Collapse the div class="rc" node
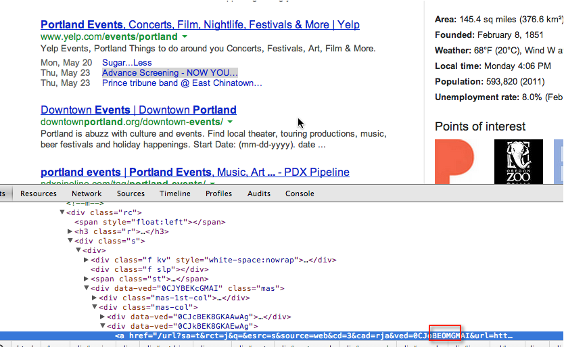Image resolution: width=564 pixels, height=347 pixels. 62,212
